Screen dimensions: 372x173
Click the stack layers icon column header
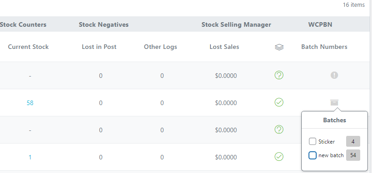(279, 47)
